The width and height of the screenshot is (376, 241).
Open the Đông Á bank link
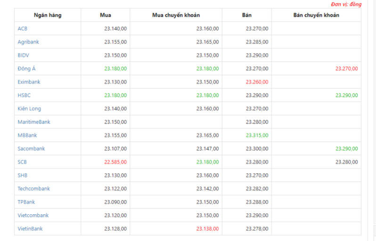click(26, 69)
